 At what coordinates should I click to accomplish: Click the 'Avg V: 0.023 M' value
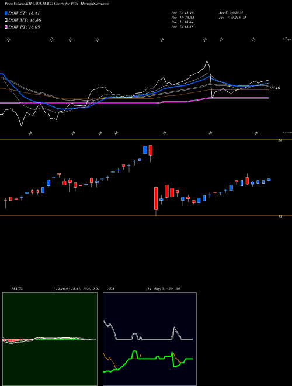click(x=231, y=13)
